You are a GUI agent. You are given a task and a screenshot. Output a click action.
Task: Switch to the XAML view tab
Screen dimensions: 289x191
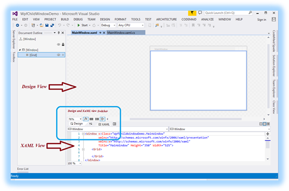pyautogui.click(x=104, y=124)
